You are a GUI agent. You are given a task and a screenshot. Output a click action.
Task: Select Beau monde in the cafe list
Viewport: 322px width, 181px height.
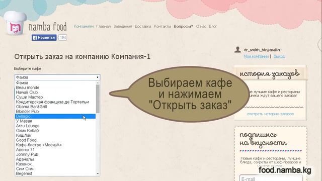coord(55,87)
